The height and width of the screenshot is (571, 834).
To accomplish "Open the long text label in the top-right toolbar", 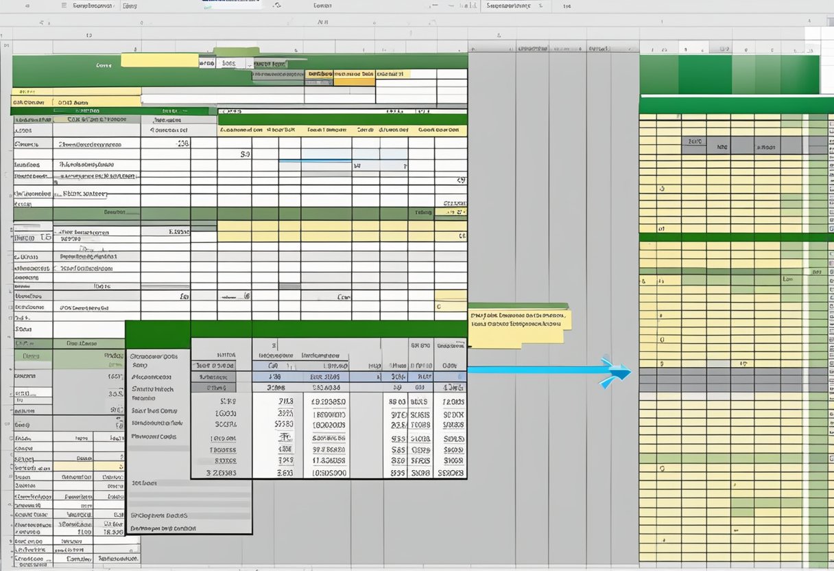I will click(x=508, y=5).
